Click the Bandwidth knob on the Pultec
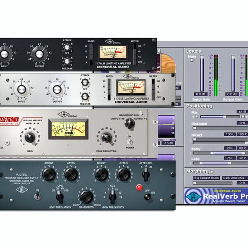Viewport: 248px width, 248px height. pyautogui.click(x=86, y=197)
